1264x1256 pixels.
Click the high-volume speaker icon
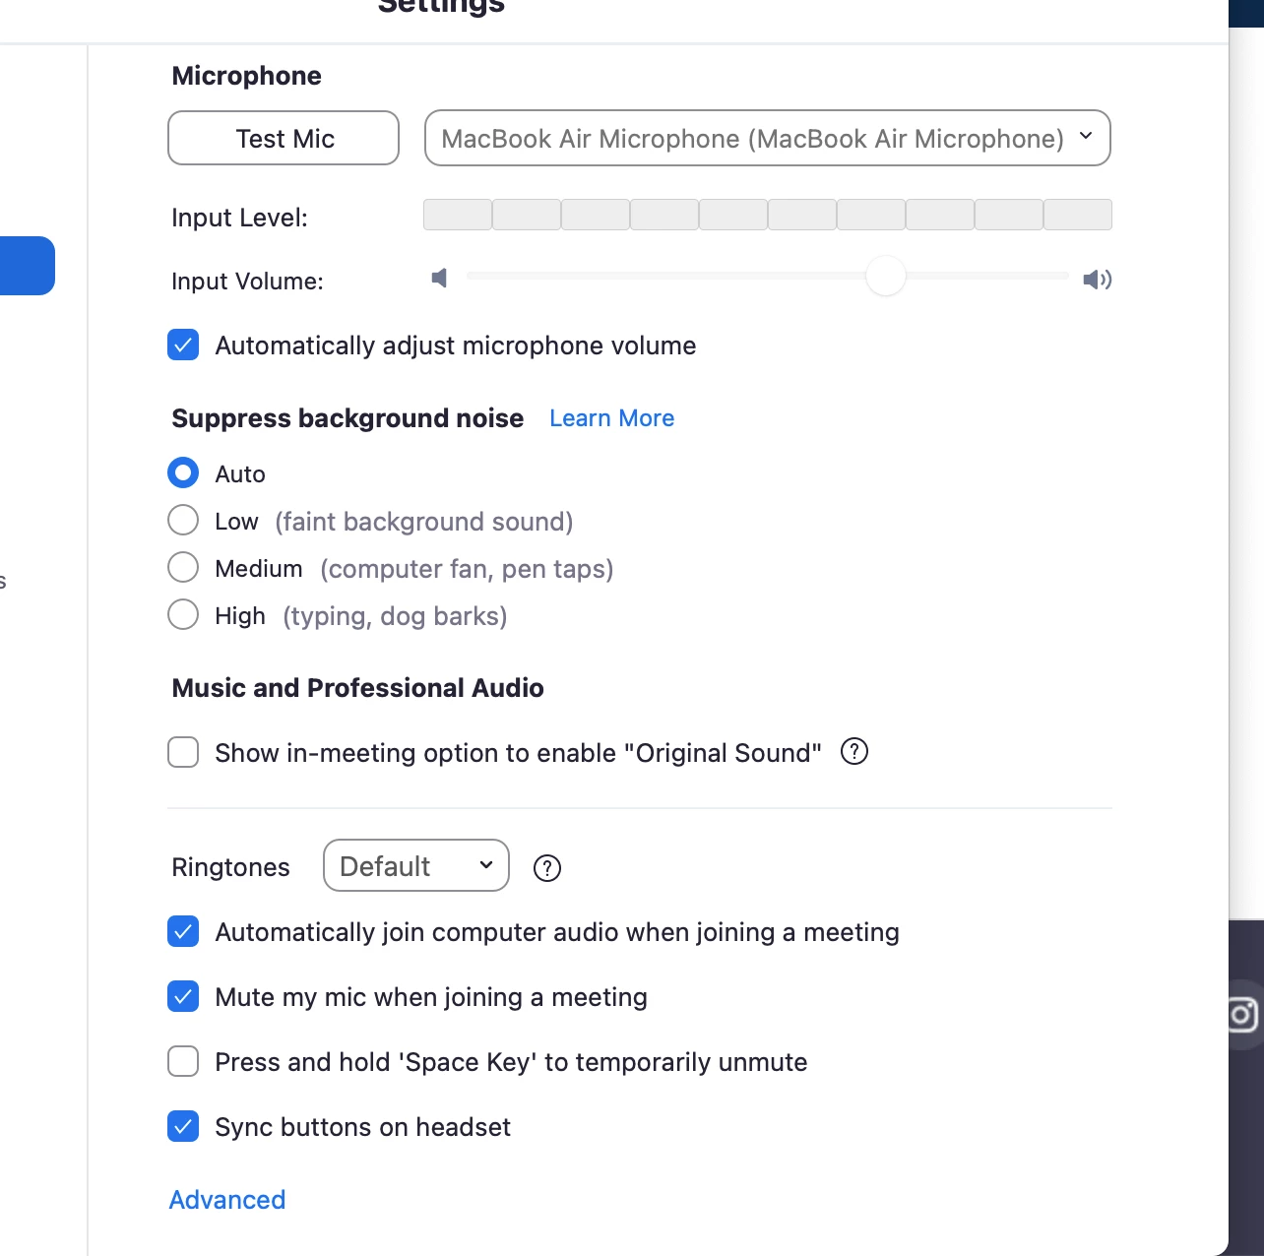click(x=1097, y=280)
